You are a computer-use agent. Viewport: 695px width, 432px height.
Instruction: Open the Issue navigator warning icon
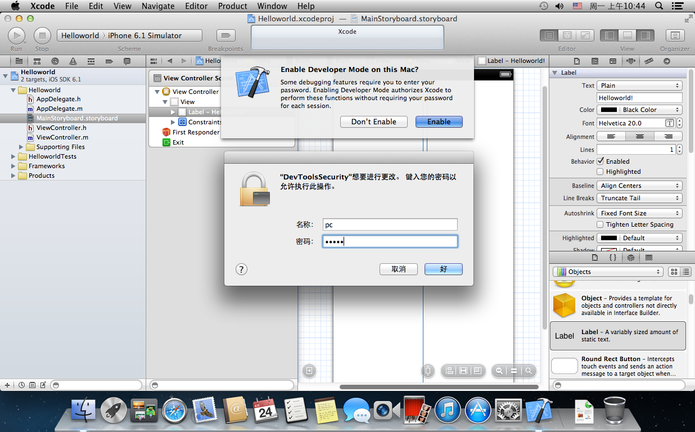pos(73,61)
